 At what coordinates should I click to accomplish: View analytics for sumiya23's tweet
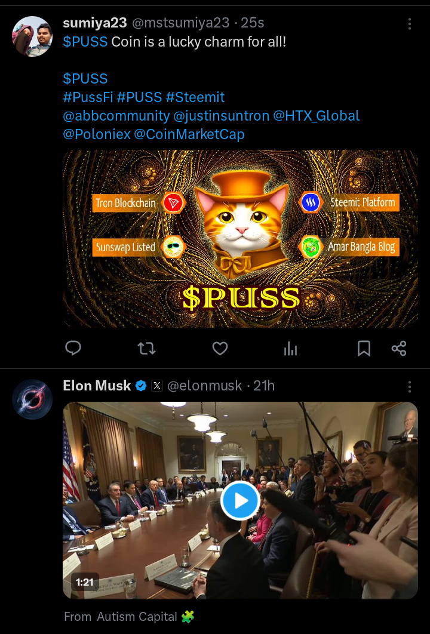tap(290, 348)
